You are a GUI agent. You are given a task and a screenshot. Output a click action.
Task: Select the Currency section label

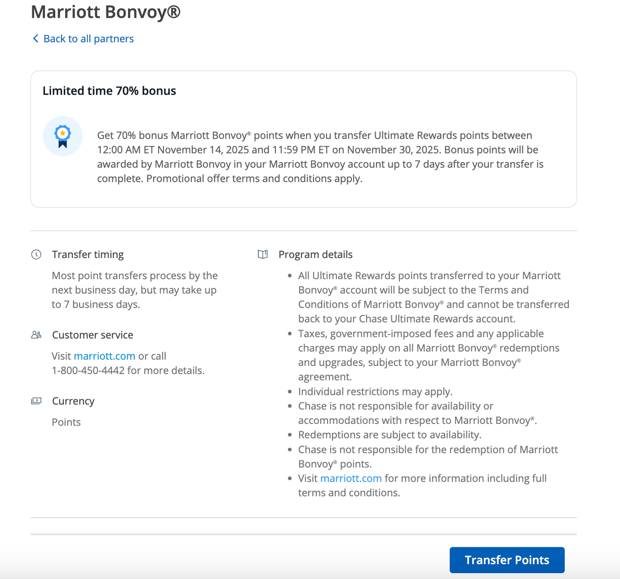(x=73, y=401)
